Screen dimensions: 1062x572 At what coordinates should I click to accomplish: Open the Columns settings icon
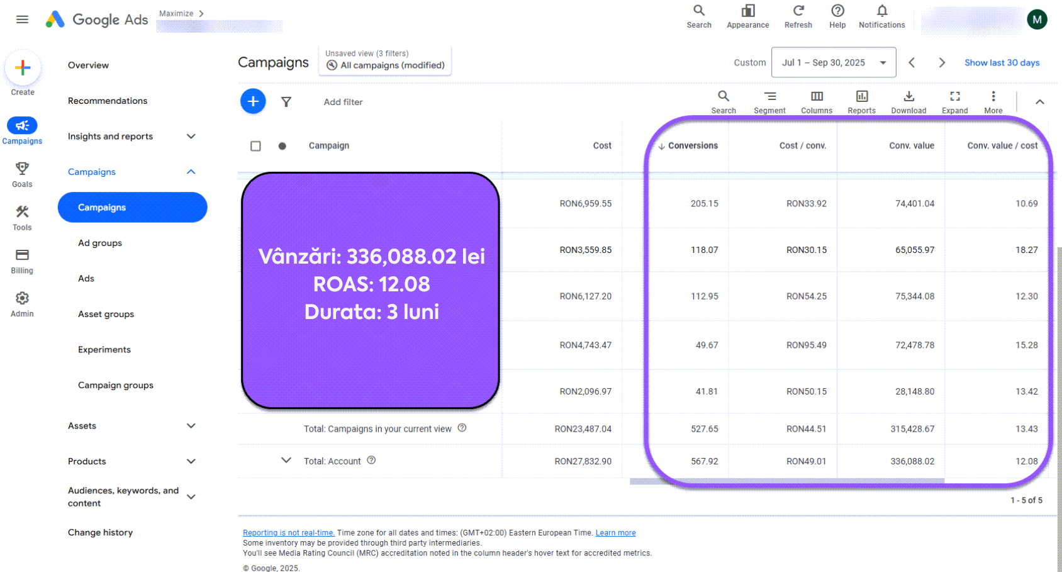click(816, 101)
